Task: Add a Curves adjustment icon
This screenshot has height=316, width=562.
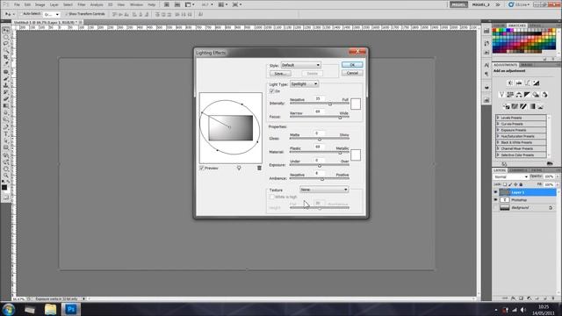Action: 527,83
